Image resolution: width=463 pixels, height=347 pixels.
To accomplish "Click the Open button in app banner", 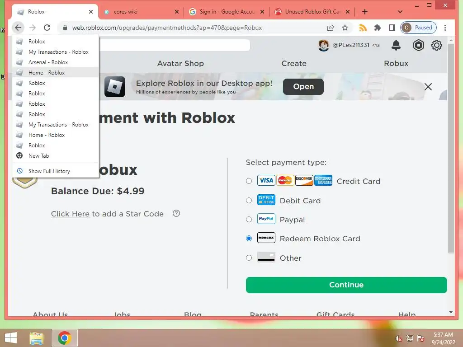I will click(303, 87).
